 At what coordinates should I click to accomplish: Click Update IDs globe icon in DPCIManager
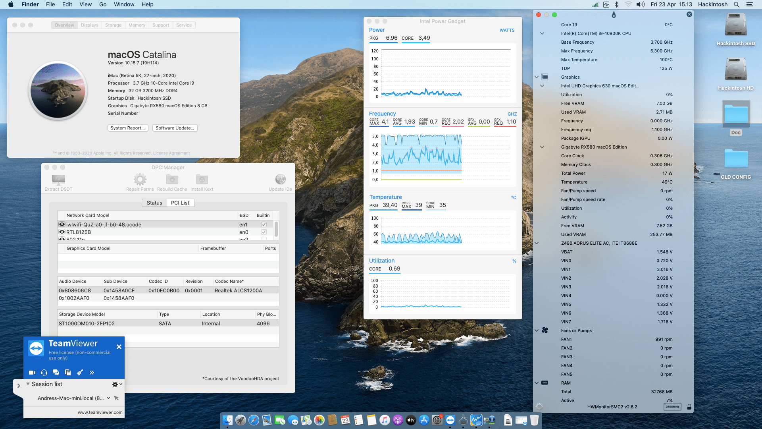(280, 180)
